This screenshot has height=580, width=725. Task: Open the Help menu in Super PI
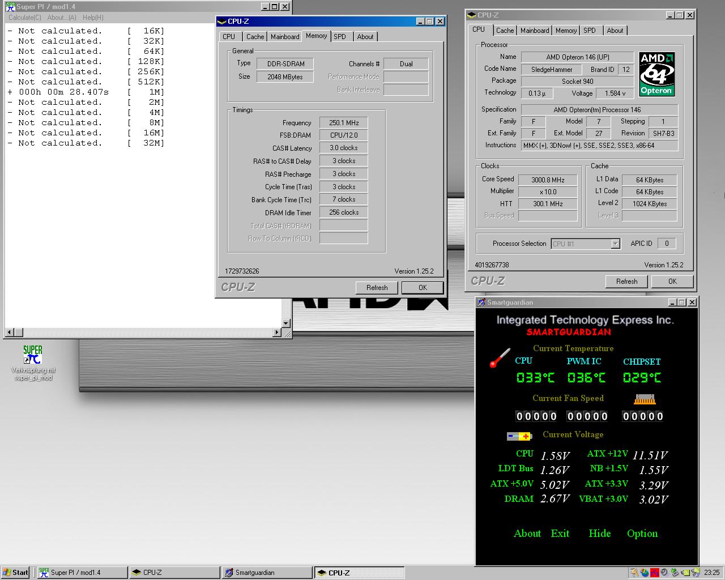click(x=93, y=18)
